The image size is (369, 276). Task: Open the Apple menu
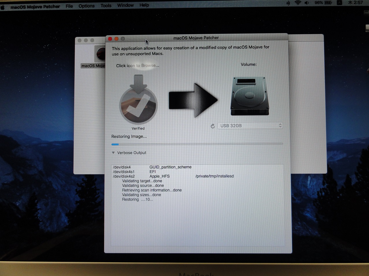point(3,7)
